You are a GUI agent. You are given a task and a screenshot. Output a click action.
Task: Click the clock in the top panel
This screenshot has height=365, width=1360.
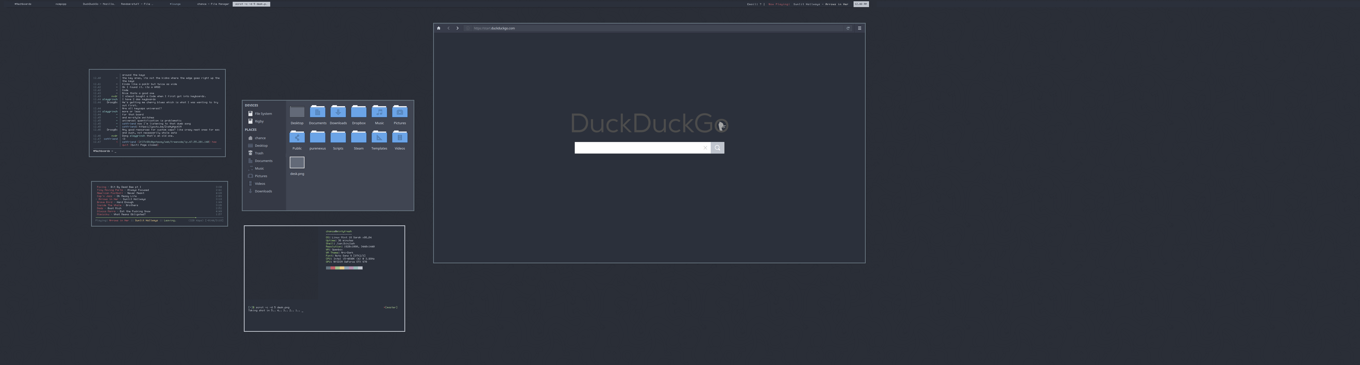[861, 4]
